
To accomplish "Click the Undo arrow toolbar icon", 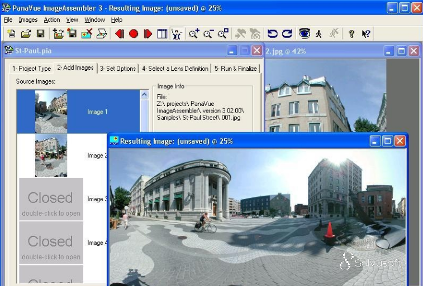I will [x=272, y=34].
